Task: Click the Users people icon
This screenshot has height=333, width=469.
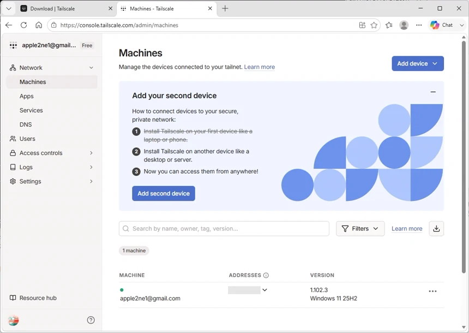Action: pos(13,139)
